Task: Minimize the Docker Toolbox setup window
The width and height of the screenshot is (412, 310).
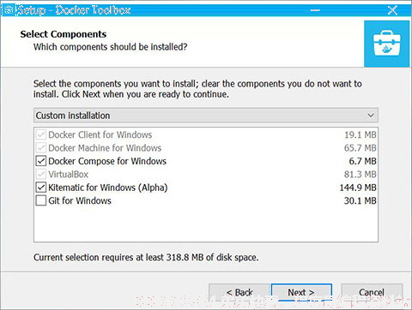Action: [x=315, y=10]
